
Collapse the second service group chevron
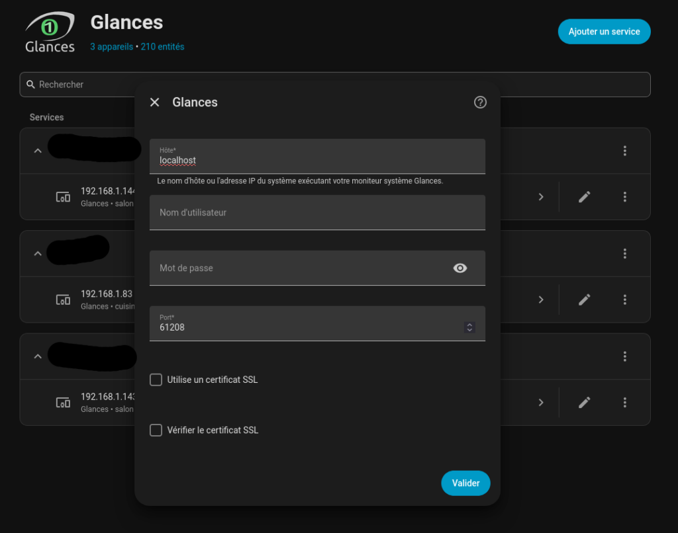point(38,253)
